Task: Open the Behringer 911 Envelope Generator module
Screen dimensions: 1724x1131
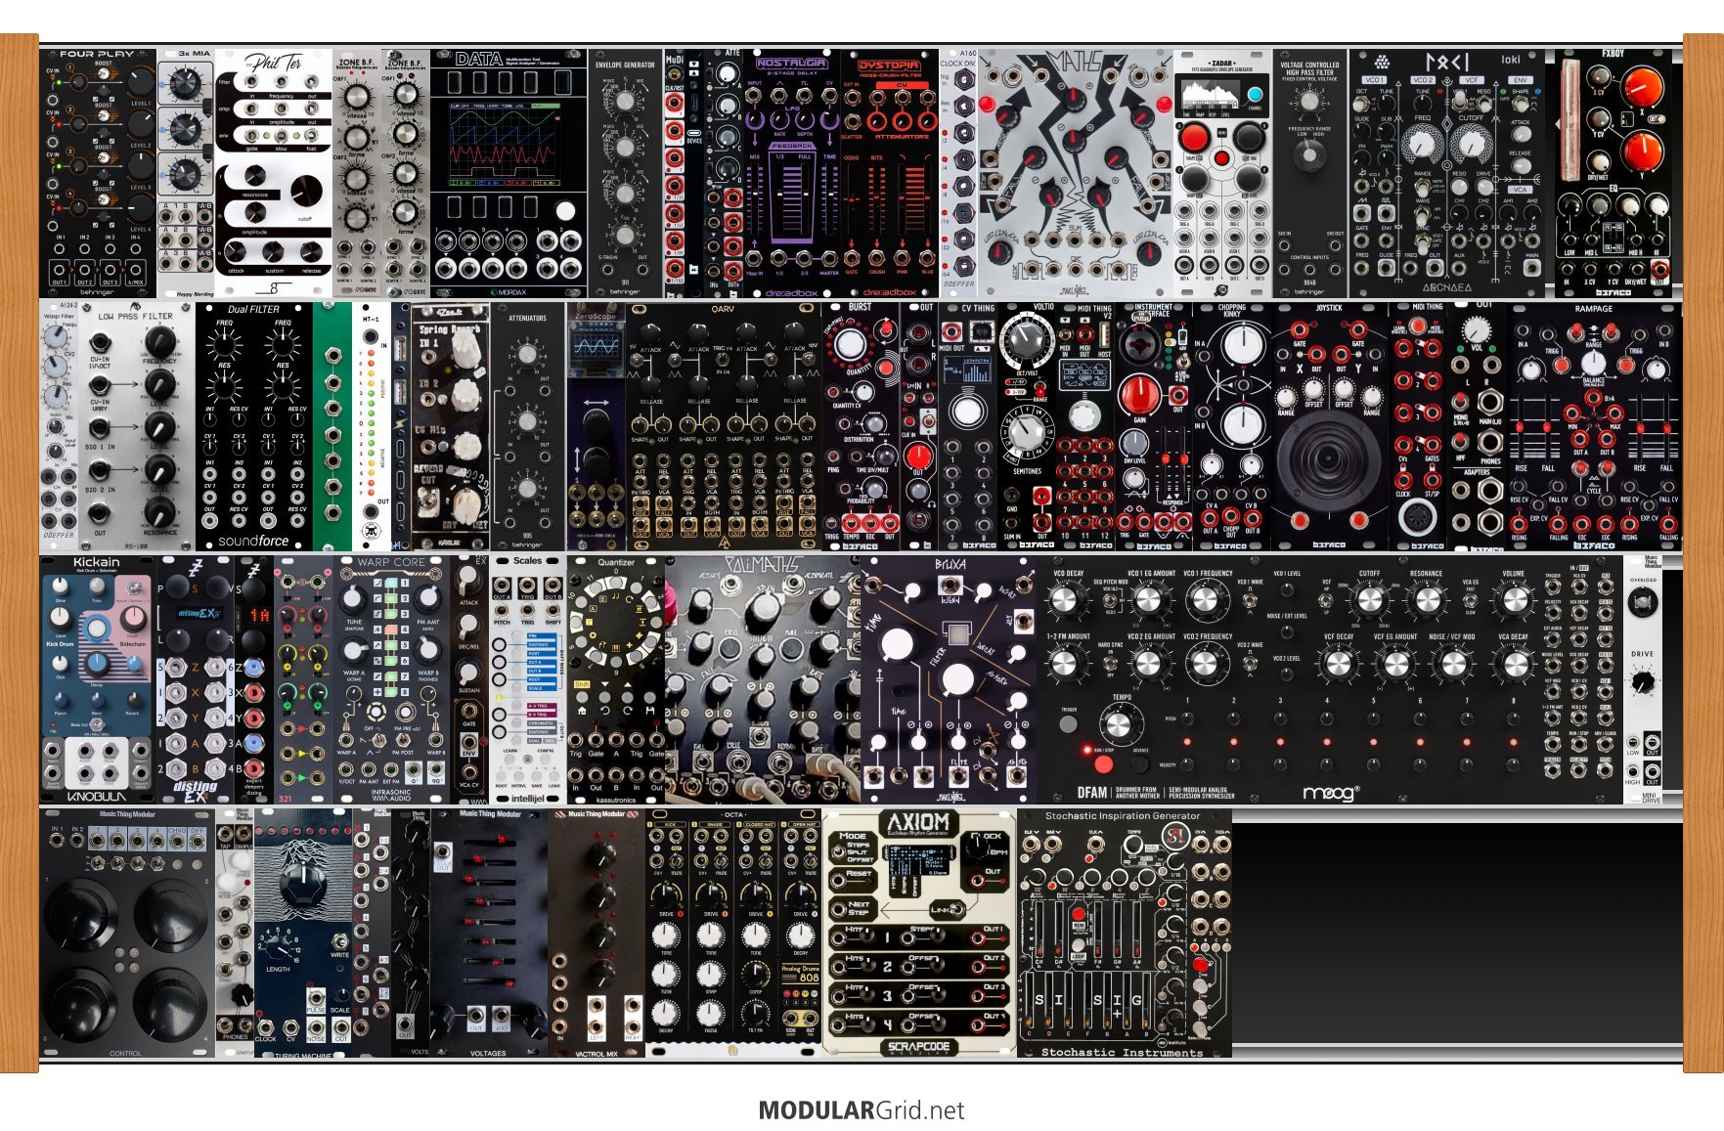Action: [x=625, y=172]
